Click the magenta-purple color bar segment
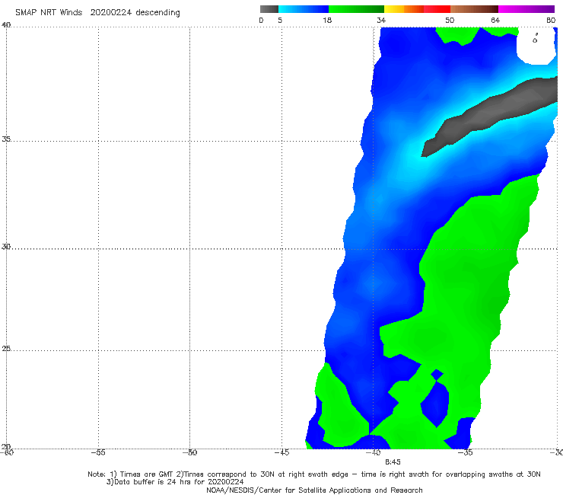The image size is (563, 495). (x=526, y=9)
